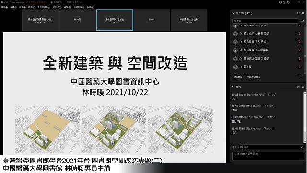Image resolution: width=307 pixels, height=173 pixels.
Task: Open the 檔案 menu
Action: (4, 7)
